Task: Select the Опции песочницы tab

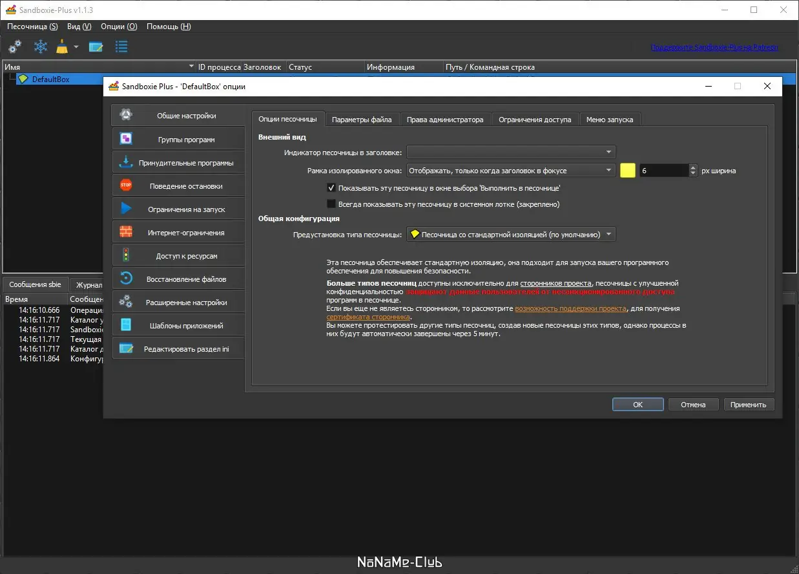Action: [287, 119]
